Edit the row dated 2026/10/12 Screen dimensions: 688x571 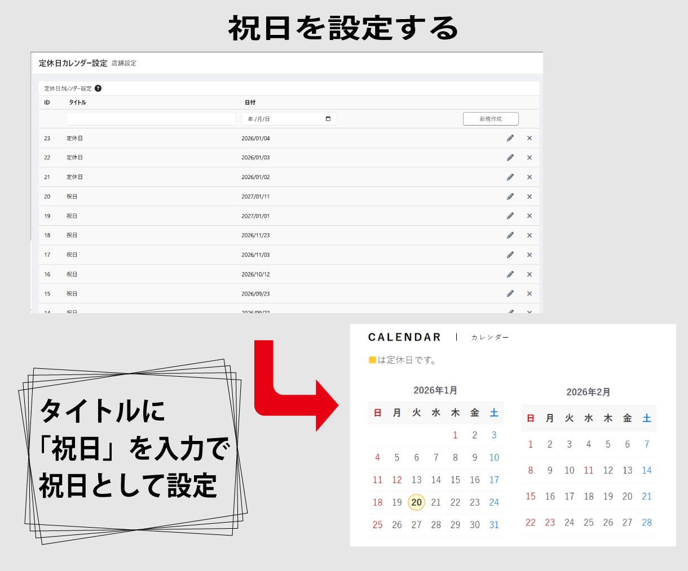pos(510,274)
